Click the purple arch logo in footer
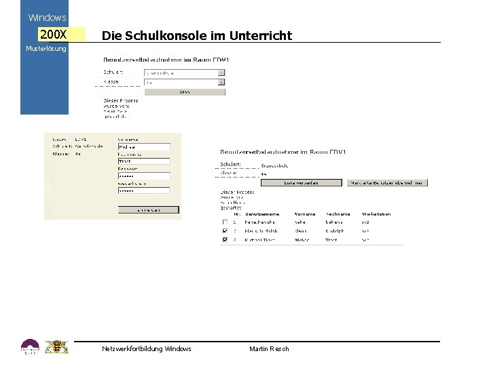 (x=31, y=347)
